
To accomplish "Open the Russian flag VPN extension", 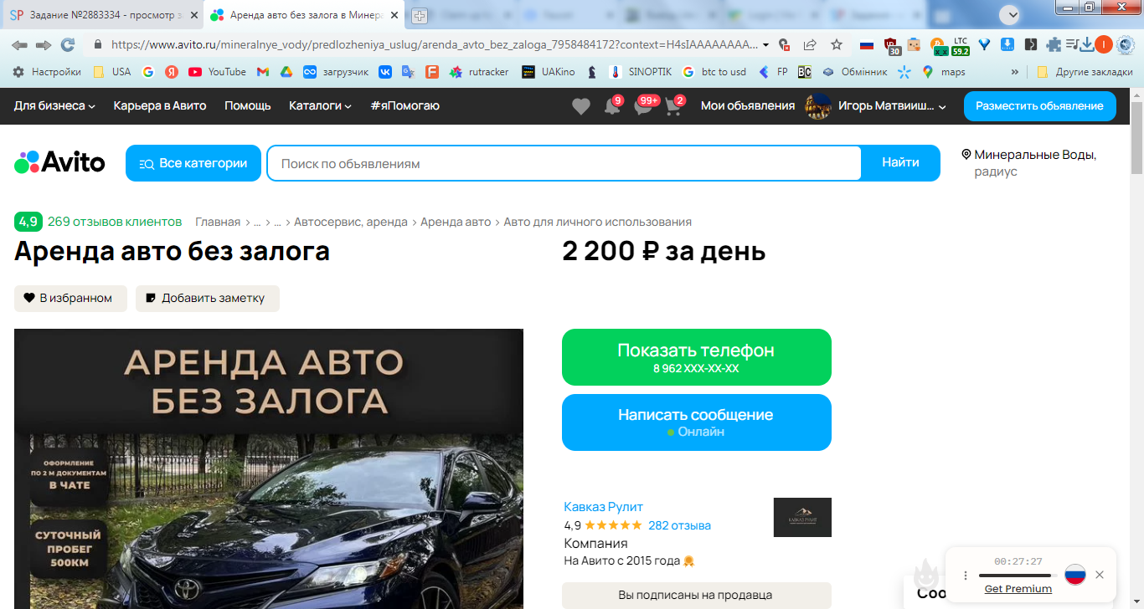I will point(867,44).
